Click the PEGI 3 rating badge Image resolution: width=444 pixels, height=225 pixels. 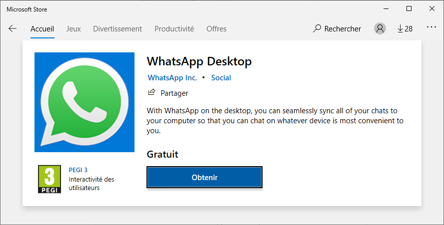pyautogui.click(x=49, y=179)
